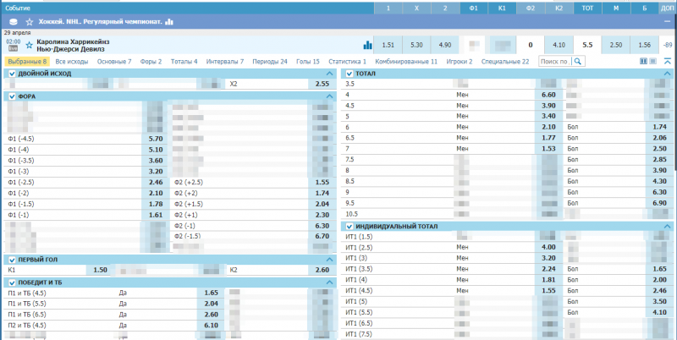Switch to single-column layout view icon
This screenshot has height=340, width=677.
tap(652, 61)
